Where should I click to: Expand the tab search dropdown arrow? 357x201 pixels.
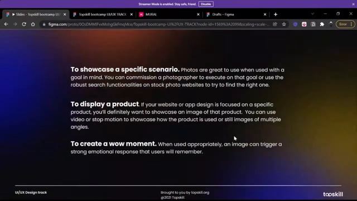click(x=312, y=14)
